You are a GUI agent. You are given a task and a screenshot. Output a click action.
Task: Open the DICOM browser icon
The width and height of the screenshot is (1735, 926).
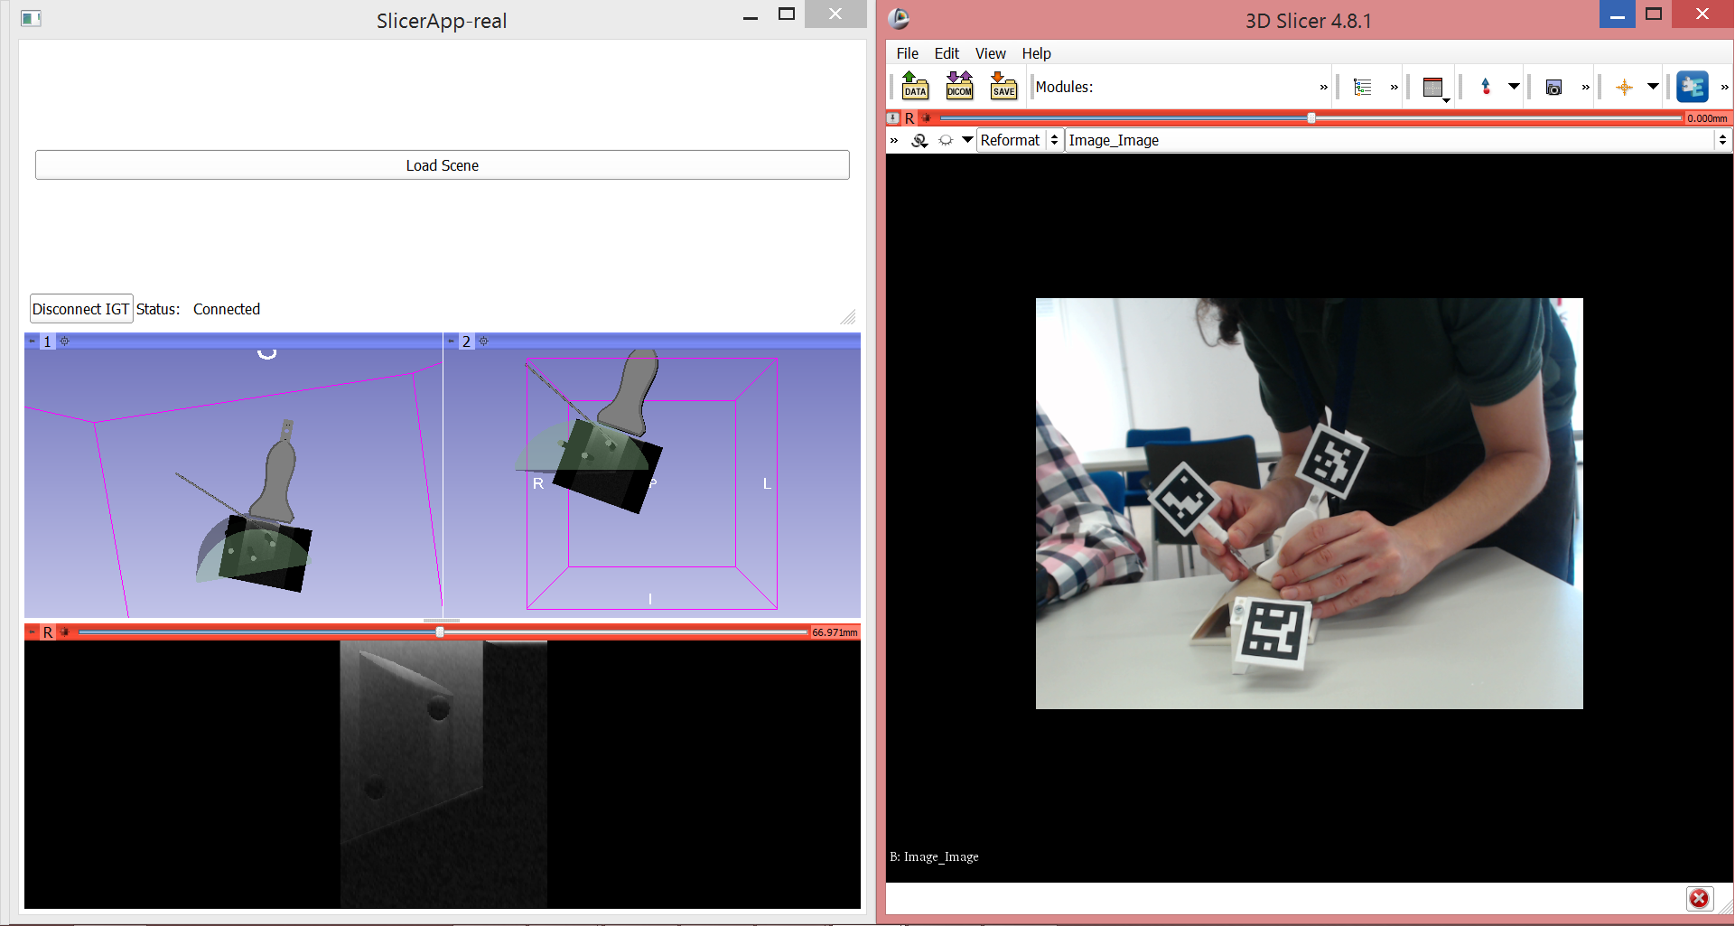(959, 86)
